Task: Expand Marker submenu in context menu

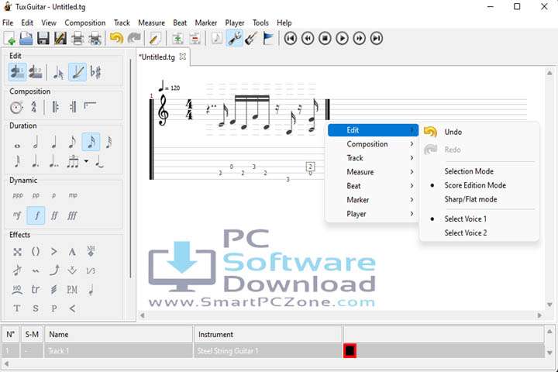Action: (x=373, y=200)
